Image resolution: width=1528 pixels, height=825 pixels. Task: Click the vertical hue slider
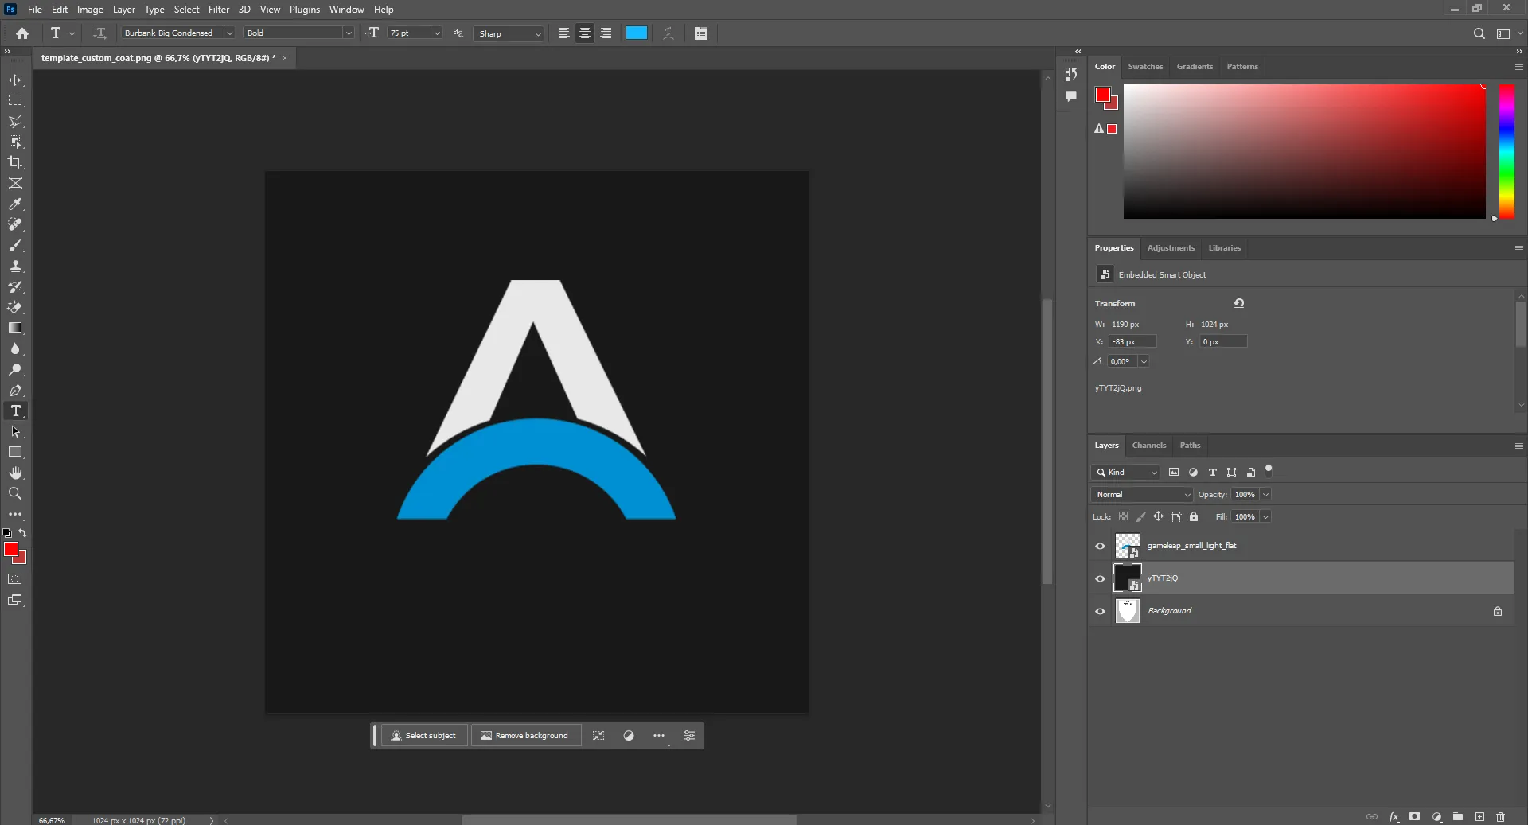(1507, 151)
